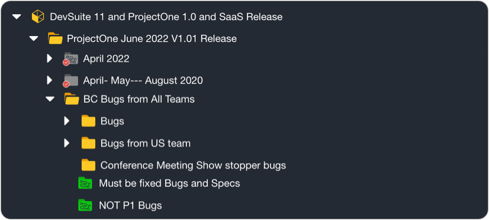Screen dimensions: 489x220
Task: Expand April- May--- August 2020 node
Action: point(49,80)
